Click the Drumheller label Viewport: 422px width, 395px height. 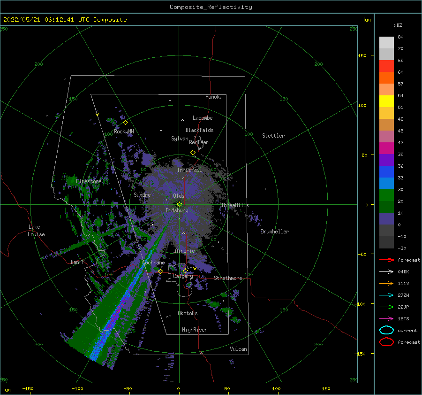tap(275, 232)
